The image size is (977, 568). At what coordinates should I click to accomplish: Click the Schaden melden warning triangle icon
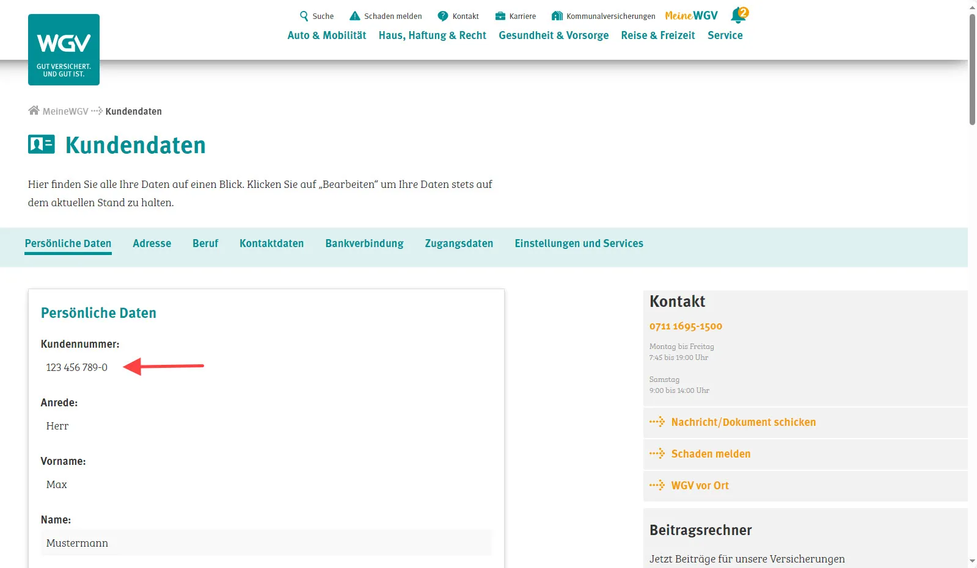(354, 16)
